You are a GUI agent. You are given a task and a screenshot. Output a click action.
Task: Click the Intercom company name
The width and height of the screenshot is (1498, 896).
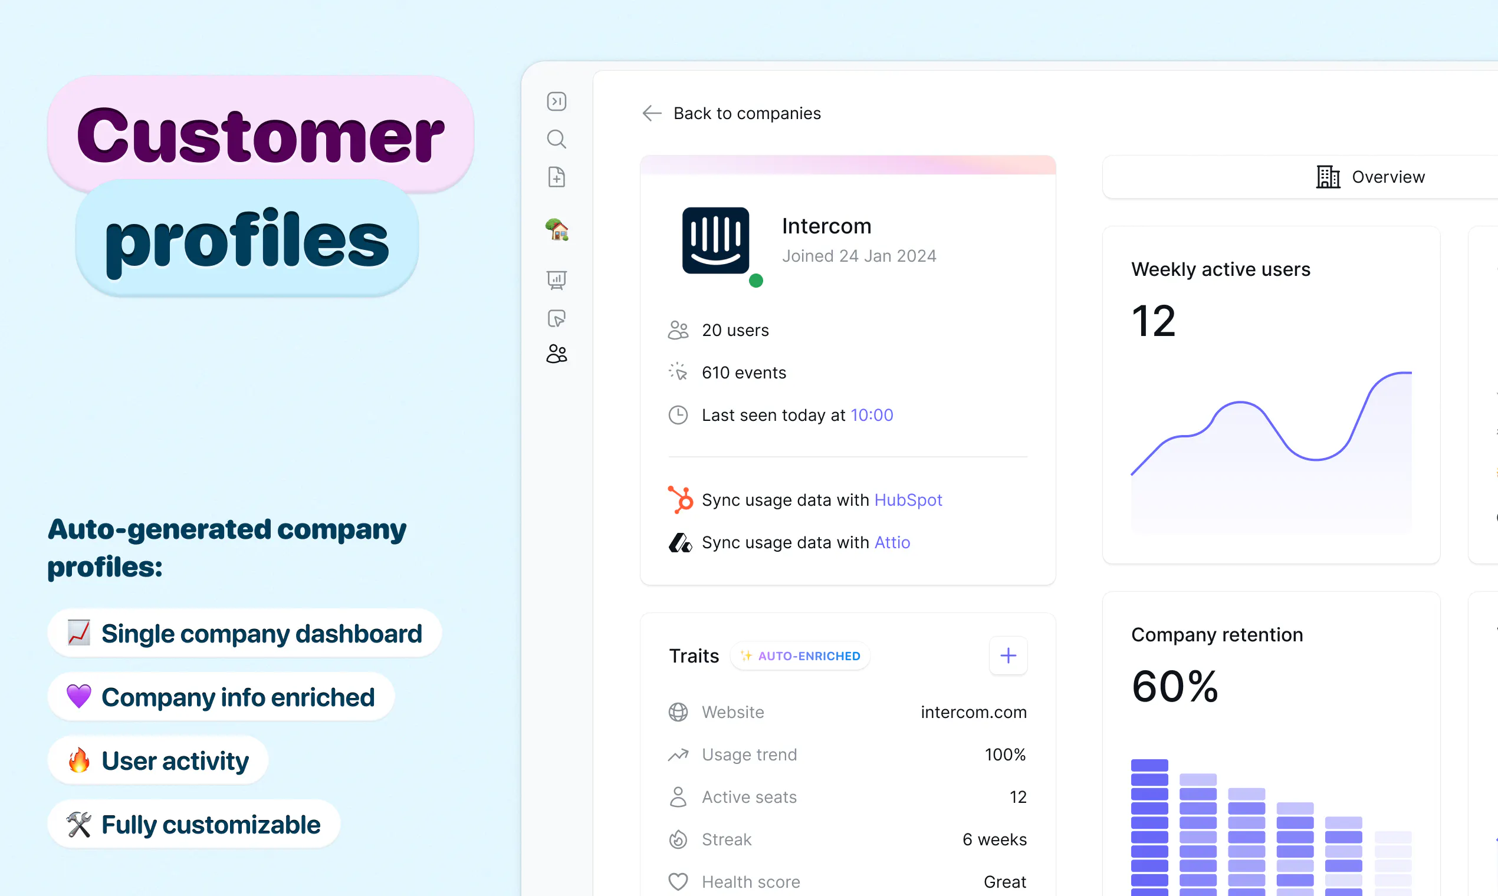826,226
